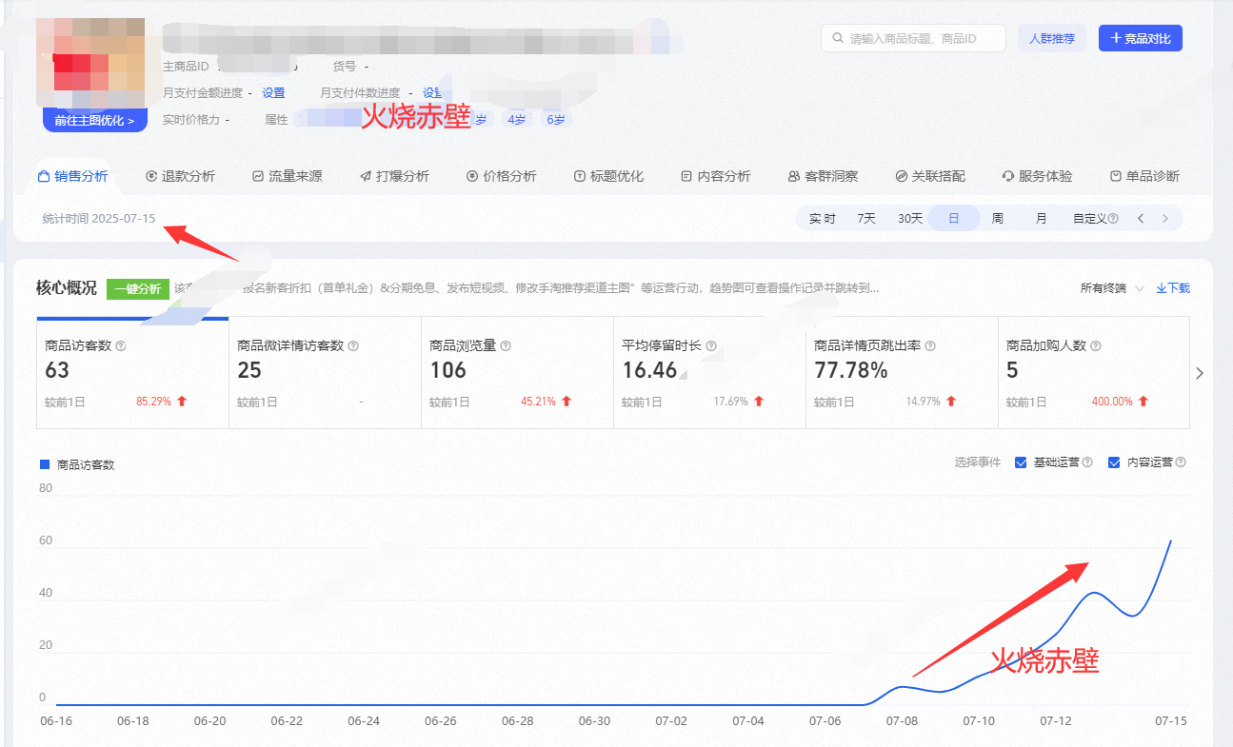Click the previous date arrow icon
Viewport: 1233px width, 747px height.
1141,219
